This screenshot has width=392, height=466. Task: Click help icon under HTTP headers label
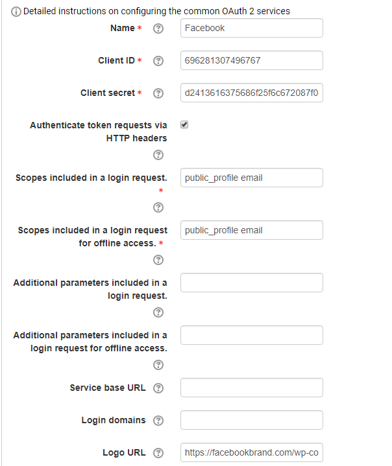[x=158, y=156]
